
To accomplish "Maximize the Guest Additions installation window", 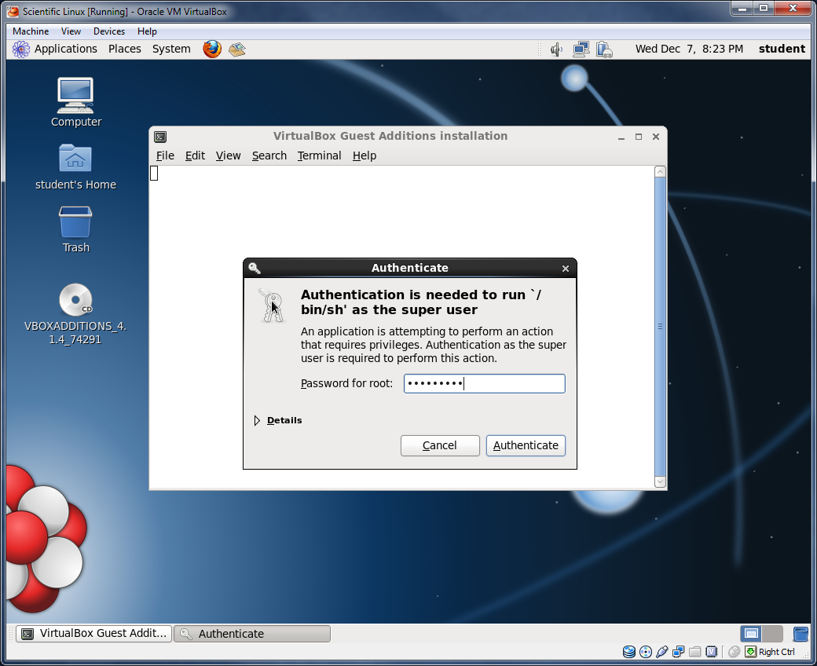I will 638,137.
